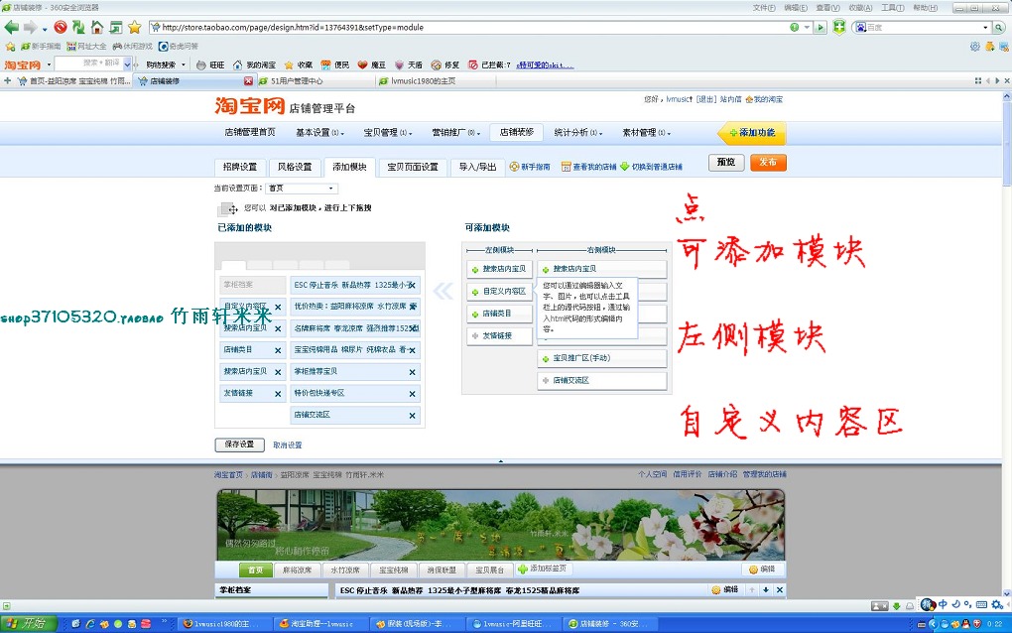Click the 魔豆 toolbar item
The width and height of the screenshot is (1012, 633).
372,65
